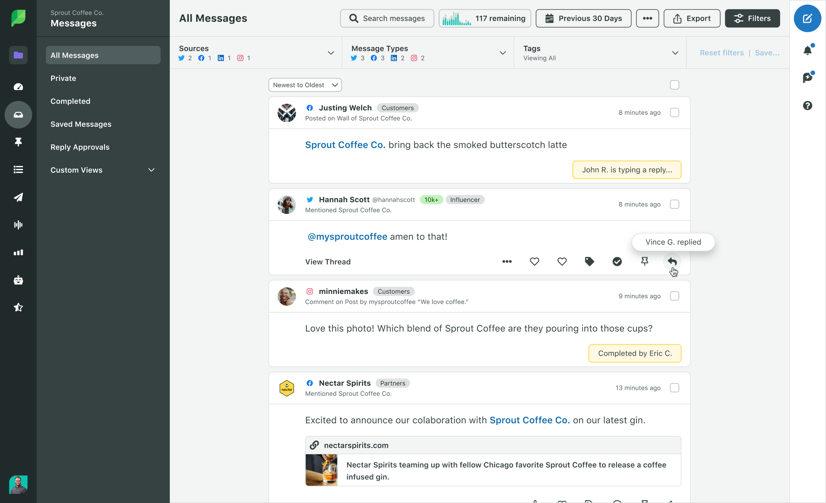The height and width of the screenshot is (503, 826).
Task: Click the bookmark/pin icon on Hannah Scott message
Action: [644, 261]
